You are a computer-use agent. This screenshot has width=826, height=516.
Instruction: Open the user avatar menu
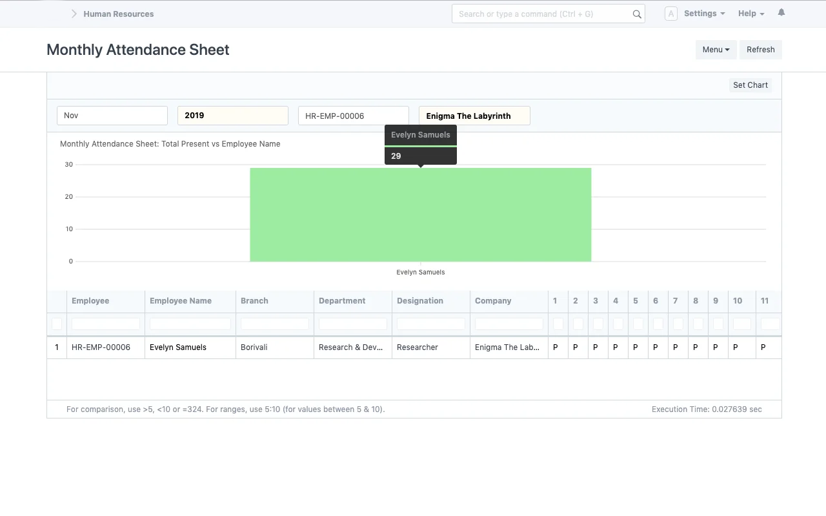[x=670, y=13]
